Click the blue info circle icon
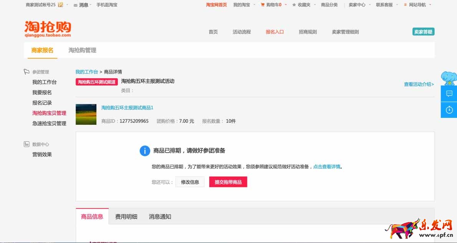Image resolution: width=457 pixels, height=243 pixels. 145,151
